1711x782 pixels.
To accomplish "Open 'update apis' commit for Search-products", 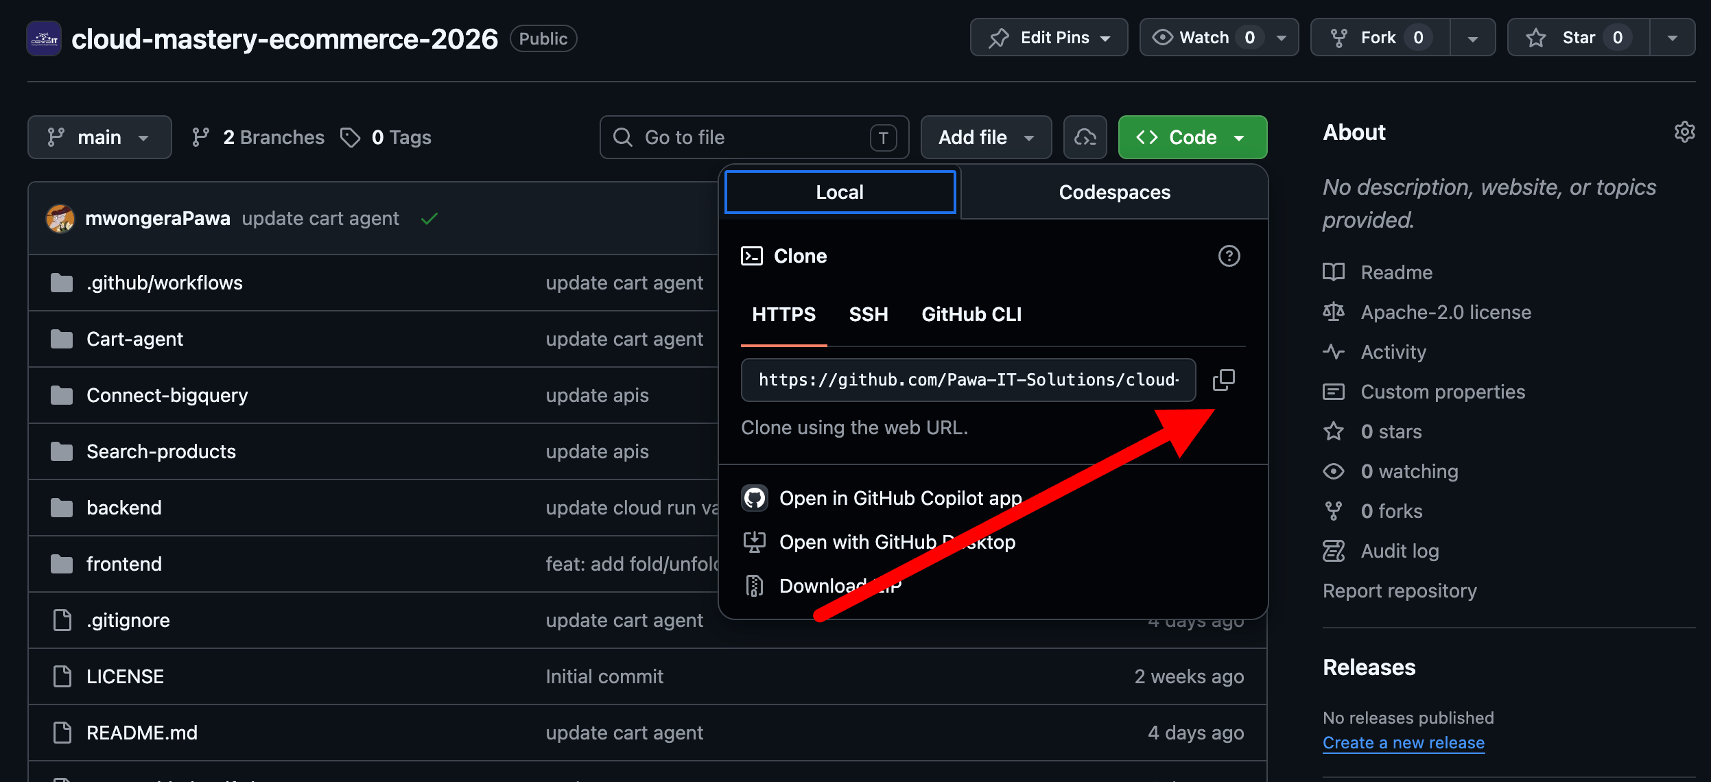I will [x=597, y=451].
